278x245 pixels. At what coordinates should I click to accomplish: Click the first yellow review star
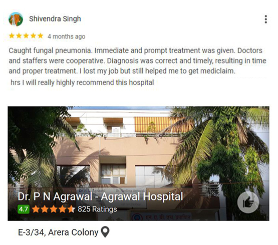[12, 36]
